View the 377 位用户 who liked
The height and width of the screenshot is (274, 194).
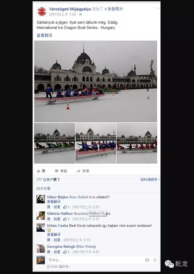point(48,180)
